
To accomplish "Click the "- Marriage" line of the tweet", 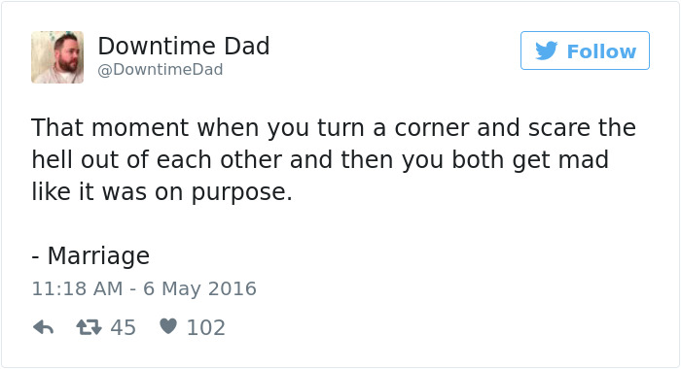I will 90,255.
